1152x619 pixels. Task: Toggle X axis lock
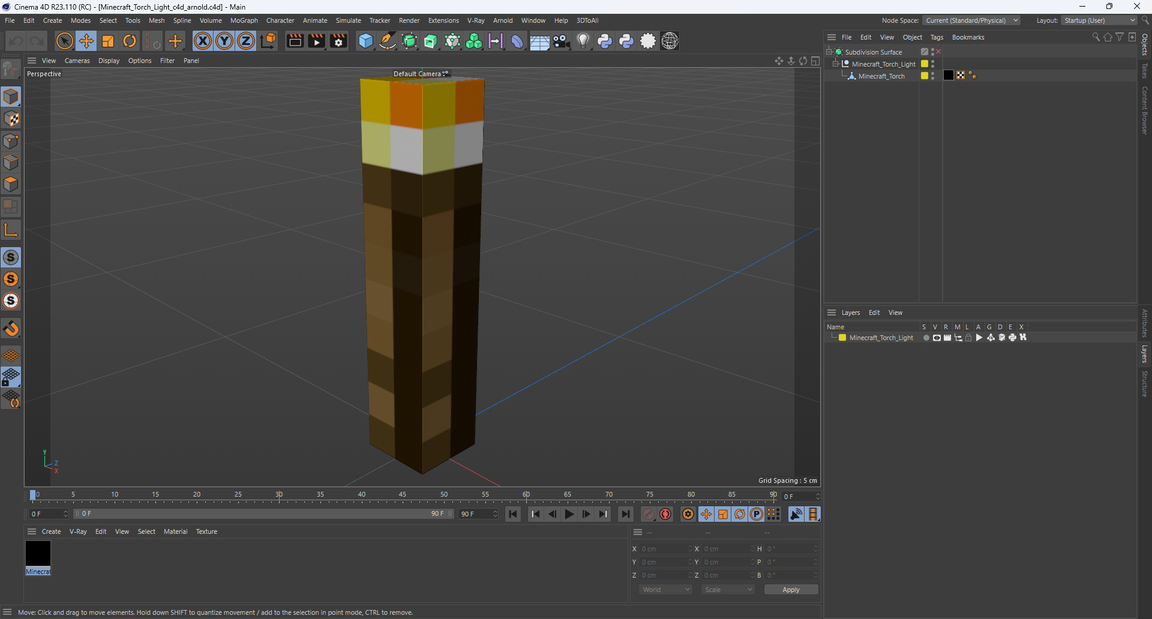[203, 41]
